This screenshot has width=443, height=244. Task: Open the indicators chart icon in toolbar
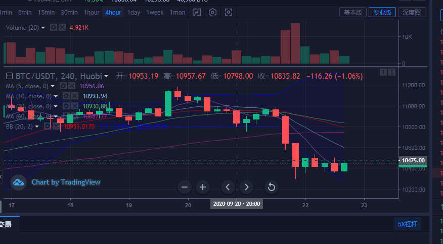click(x=196, y=13)
